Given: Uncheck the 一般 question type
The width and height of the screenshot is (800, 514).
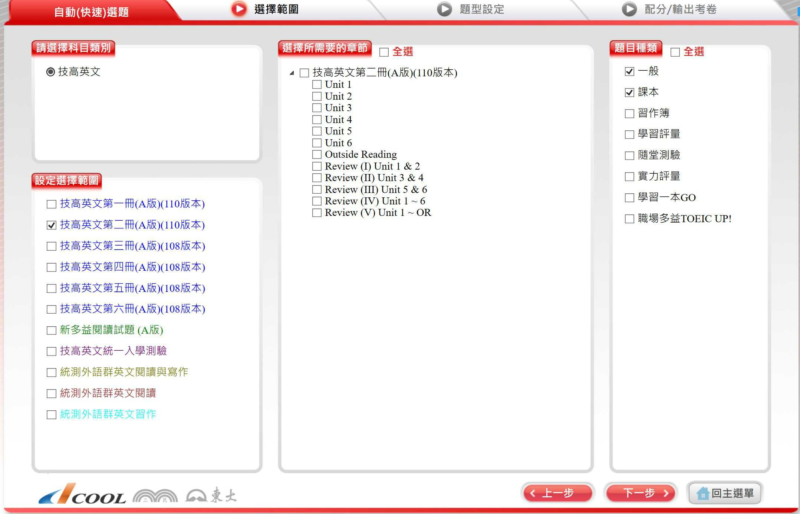Looking at the screenshot, I should tap(629, 71).
